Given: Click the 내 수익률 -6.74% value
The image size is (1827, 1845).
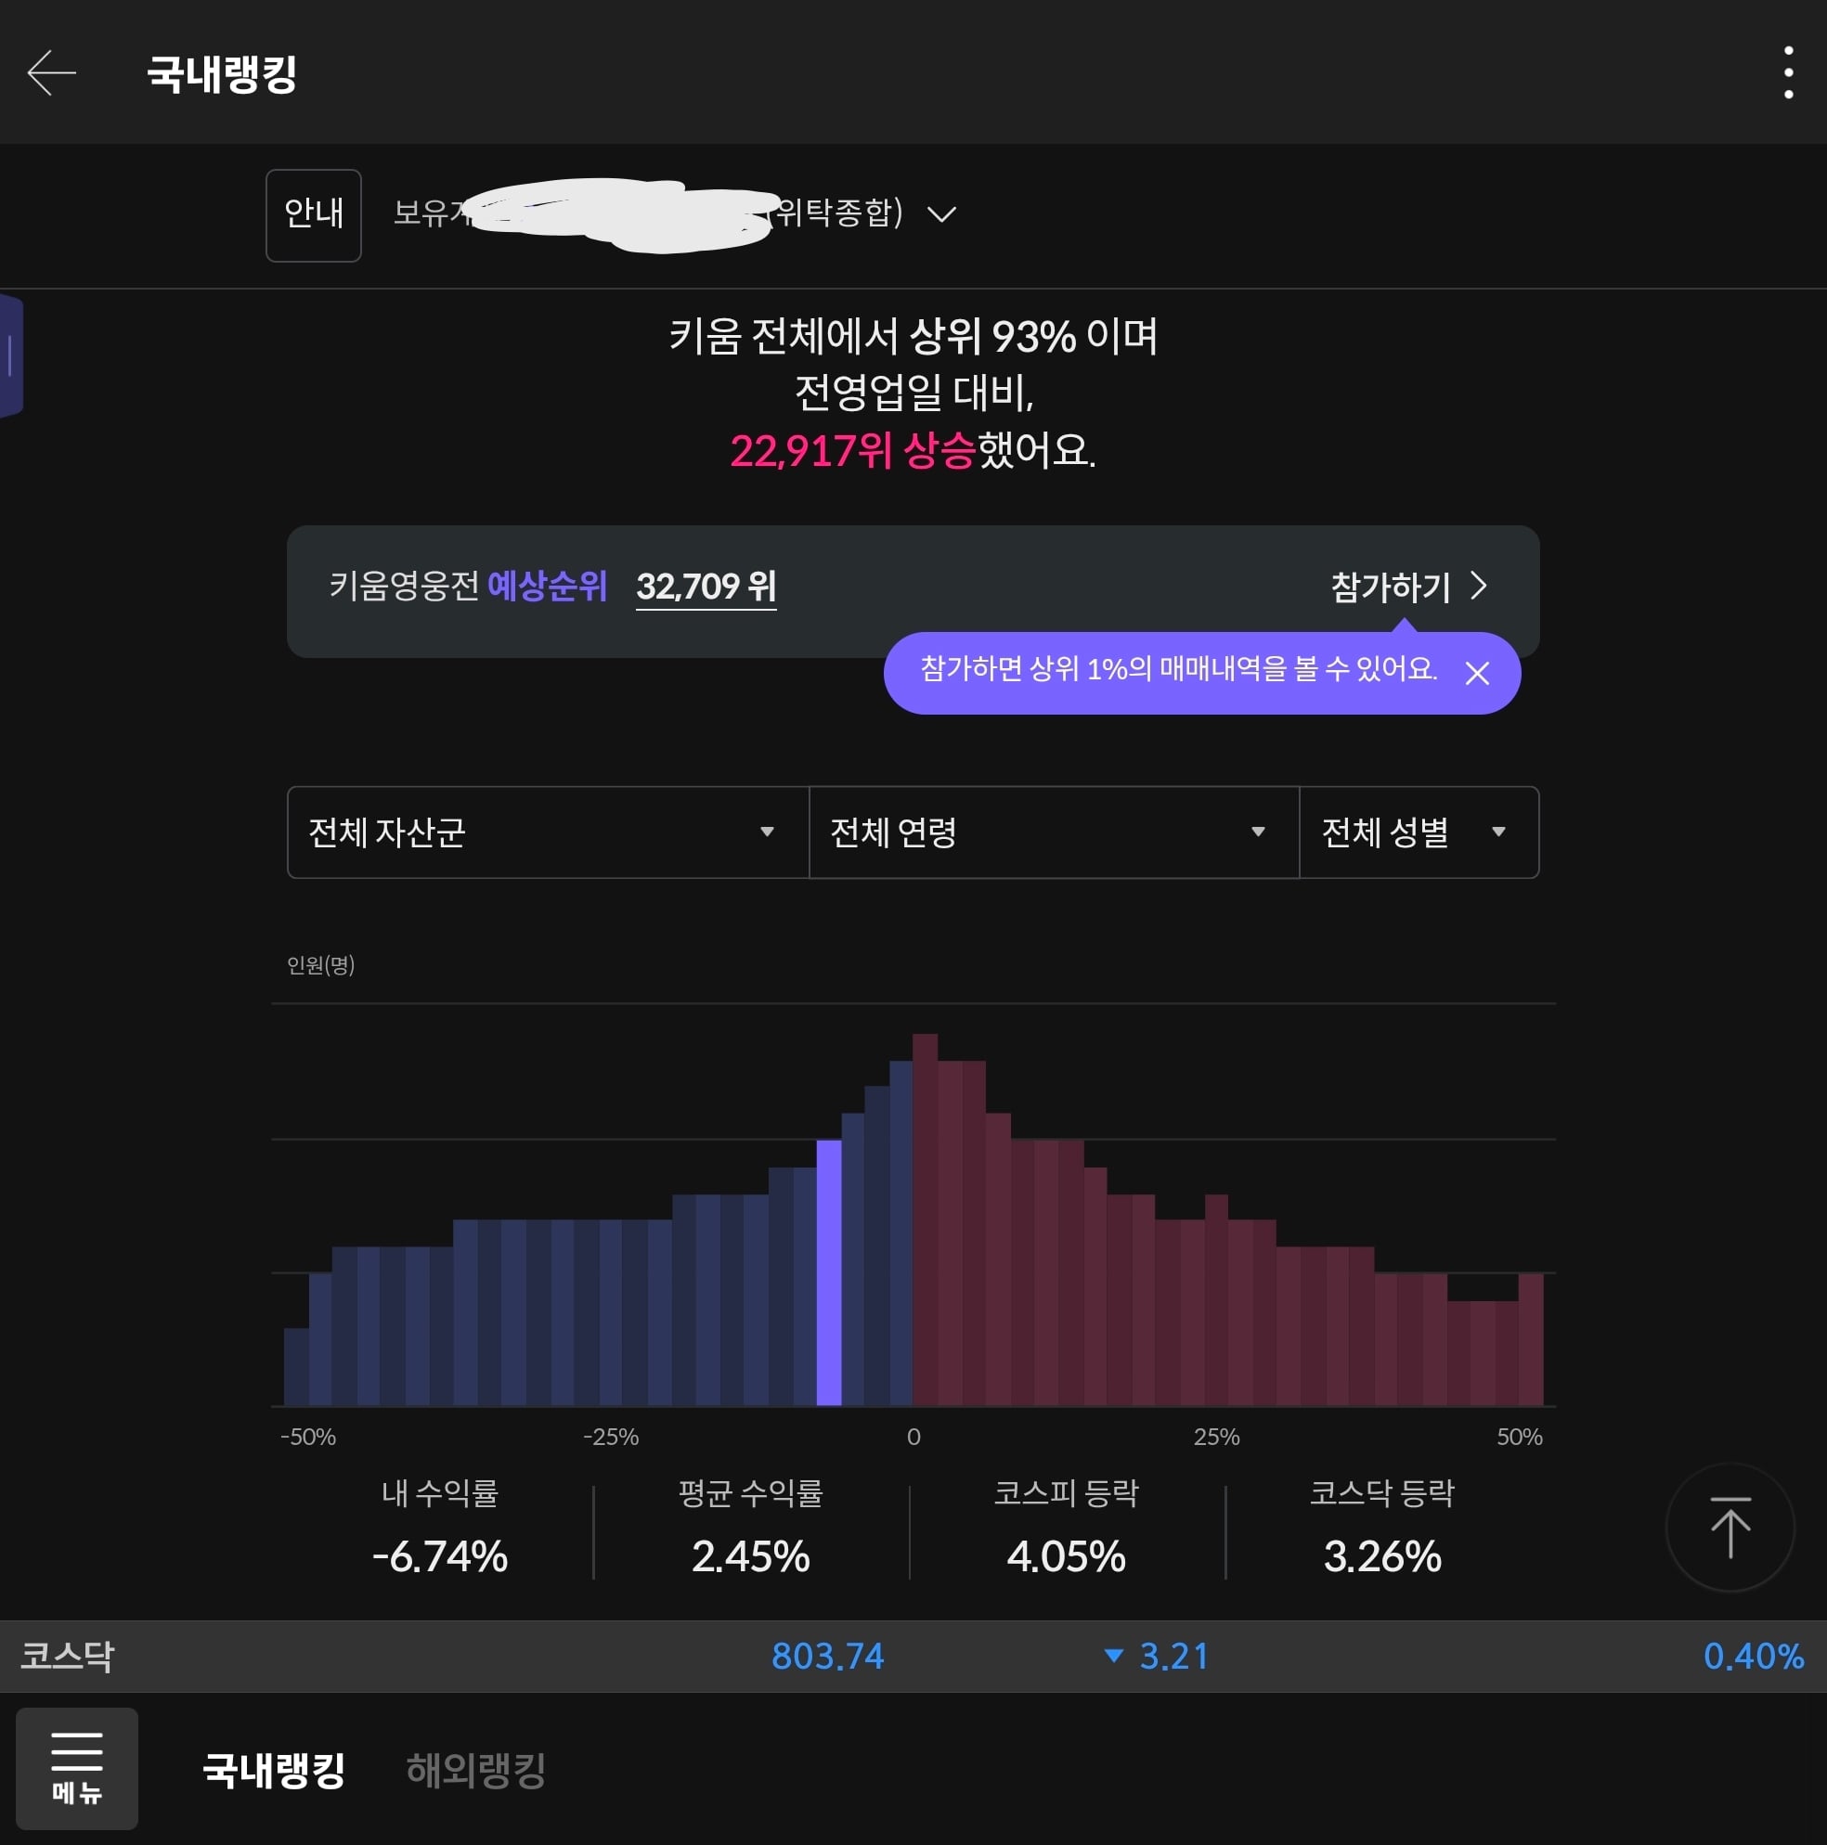Looking at the screenshot, I should tap(439, 1555).
